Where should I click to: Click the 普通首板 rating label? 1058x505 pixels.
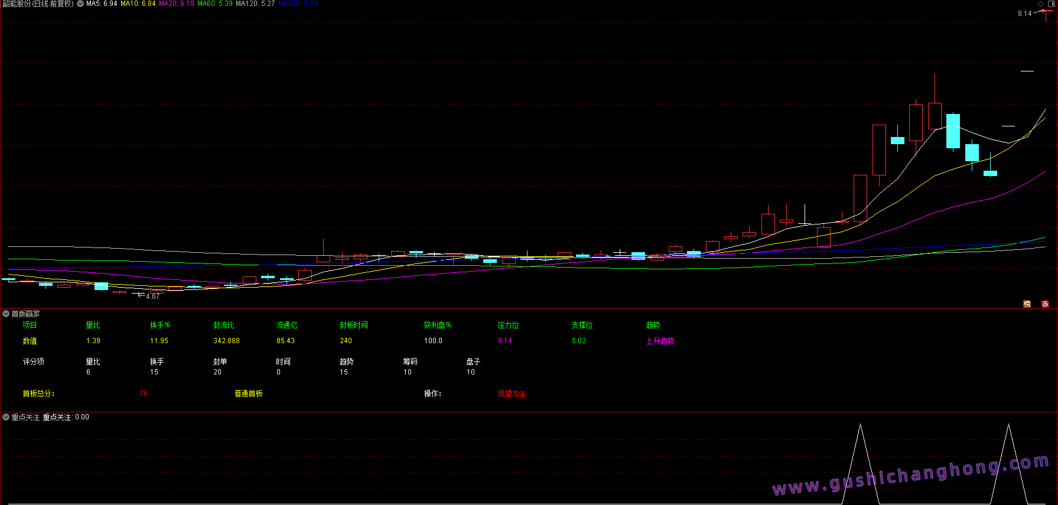tap(248, 393)
